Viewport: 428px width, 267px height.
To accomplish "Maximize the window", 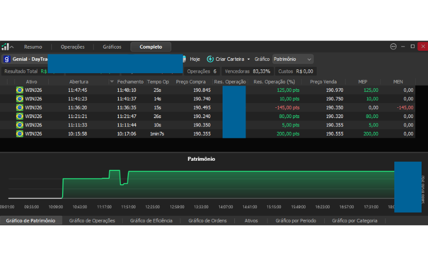I will pyautogui.click(x=412, y=47).
